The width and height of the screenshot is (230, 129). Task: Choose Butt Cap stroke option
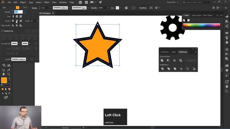point(13,16)
